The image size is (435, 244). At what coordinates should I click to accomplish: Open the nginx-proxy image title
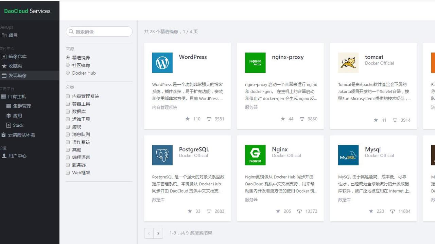(288, 57)
